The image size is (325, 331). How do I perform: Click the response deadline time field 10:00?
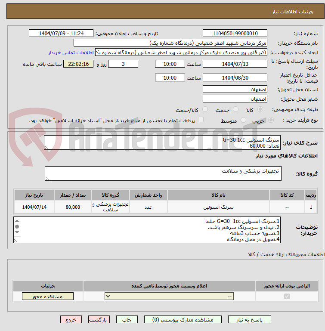[170, 64]
